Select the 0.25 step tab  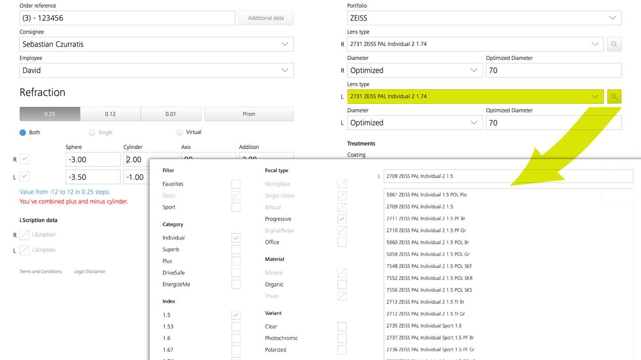tap(50, 114)
